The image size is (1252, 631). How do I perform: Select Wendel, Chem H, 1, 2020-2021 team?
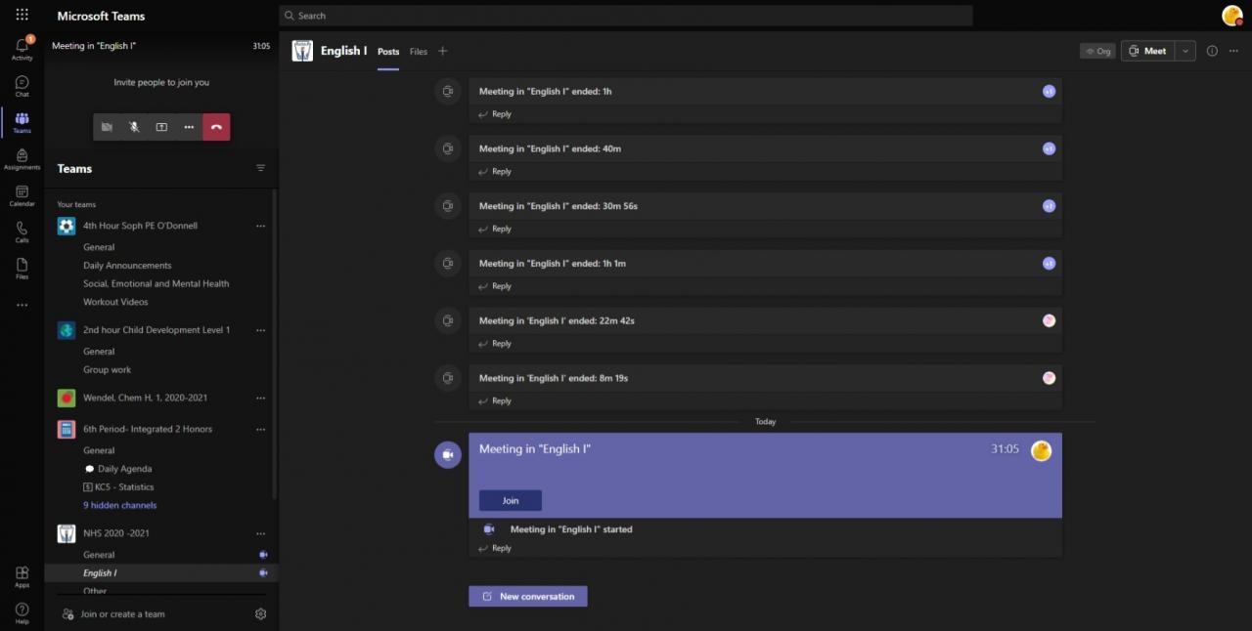[x=145, y=398]
